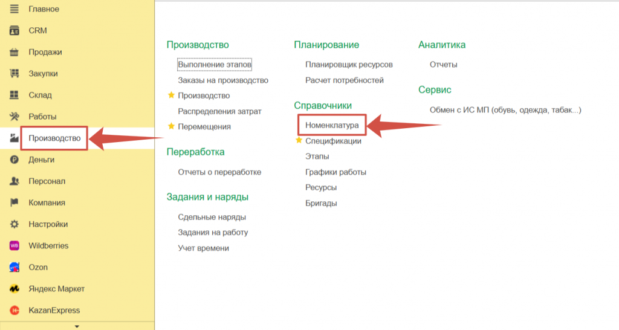Open the Номенклатура directory link

click(332, 126)
